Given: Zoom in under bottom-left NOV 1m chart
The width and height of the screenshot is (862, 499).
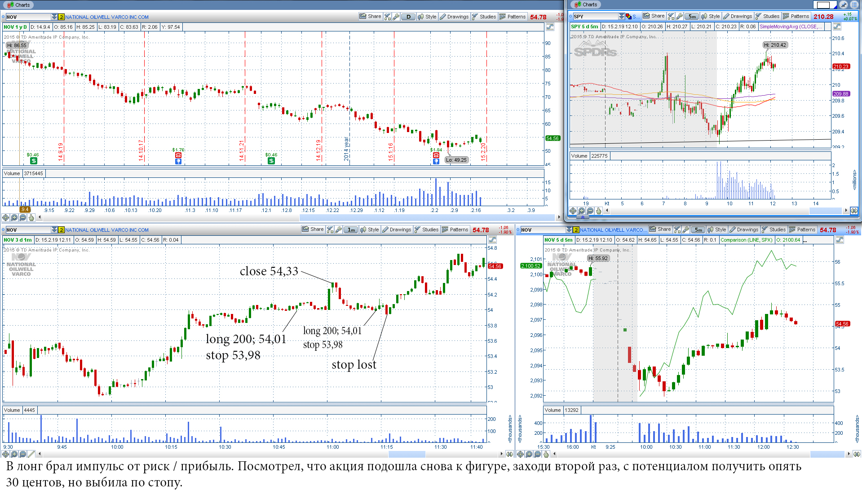Looking at the screenshot, I should pos(14,454).
